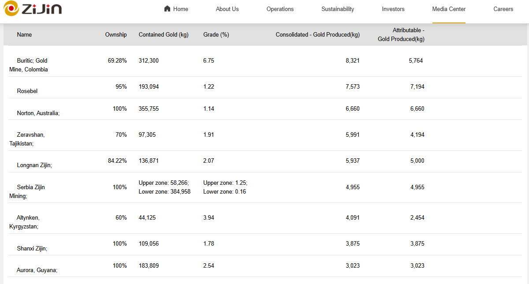Click the 60% ownership for Altynken

pyautogui.click(x=121, y=217)
